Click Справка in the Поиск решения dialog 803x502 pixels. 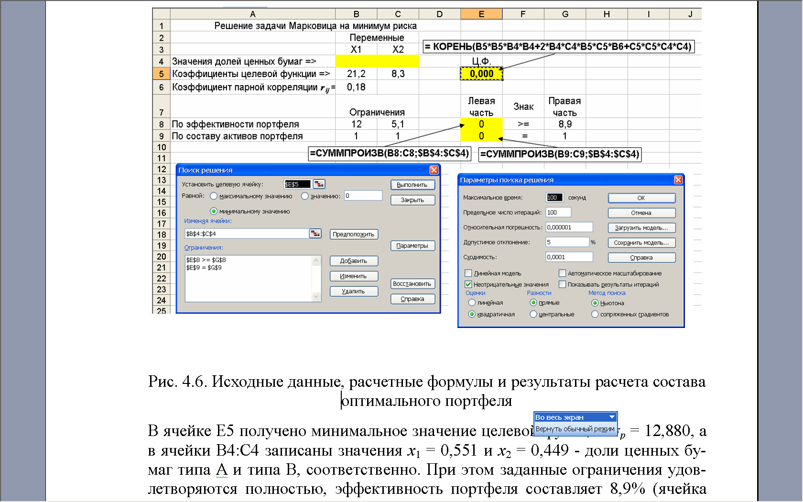coord(412,299)
